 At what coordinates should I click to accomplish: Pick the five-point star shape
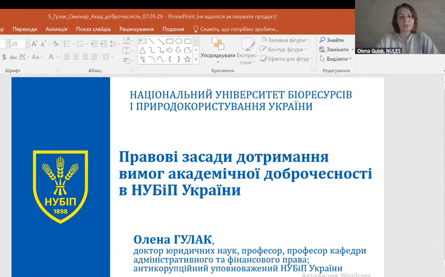click(187, 59)
